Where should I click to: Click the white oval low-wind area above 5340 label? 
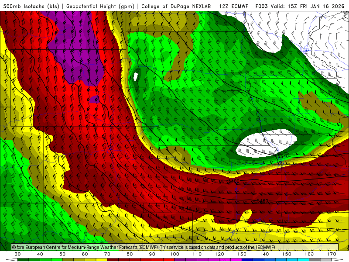click(267, 143)
